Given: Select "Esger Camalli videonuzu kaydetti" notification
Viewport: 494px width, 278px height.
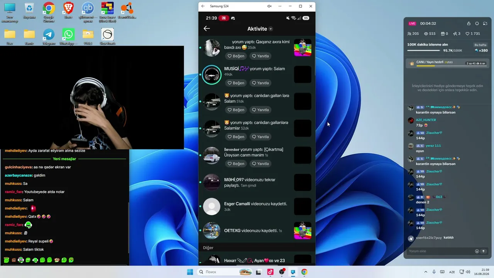Looking at the screenshot, I should tap(257, 207).
